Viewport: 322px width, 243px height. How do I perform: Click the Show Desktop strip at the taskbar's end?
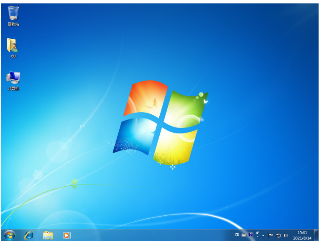click(x=316, y=235)
